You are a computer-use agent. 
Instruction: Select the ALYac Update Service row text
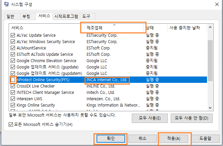pyautogui.click(x=36, y=35)
